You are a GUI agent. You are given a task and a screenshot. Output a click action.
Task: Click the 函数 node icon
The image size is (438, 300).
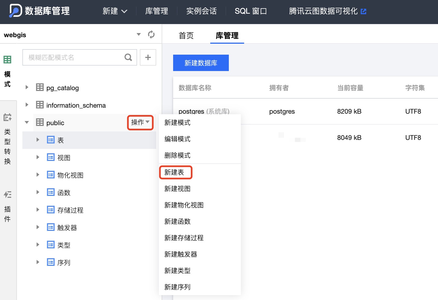[x=51, y=192]
